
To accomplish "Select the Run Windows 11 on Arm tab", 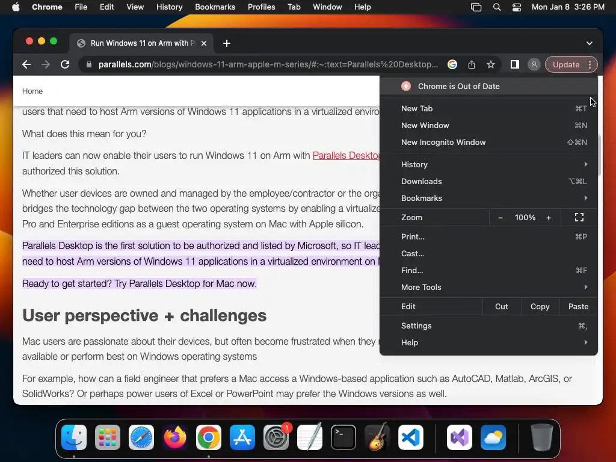I will [x=141, y=43].
